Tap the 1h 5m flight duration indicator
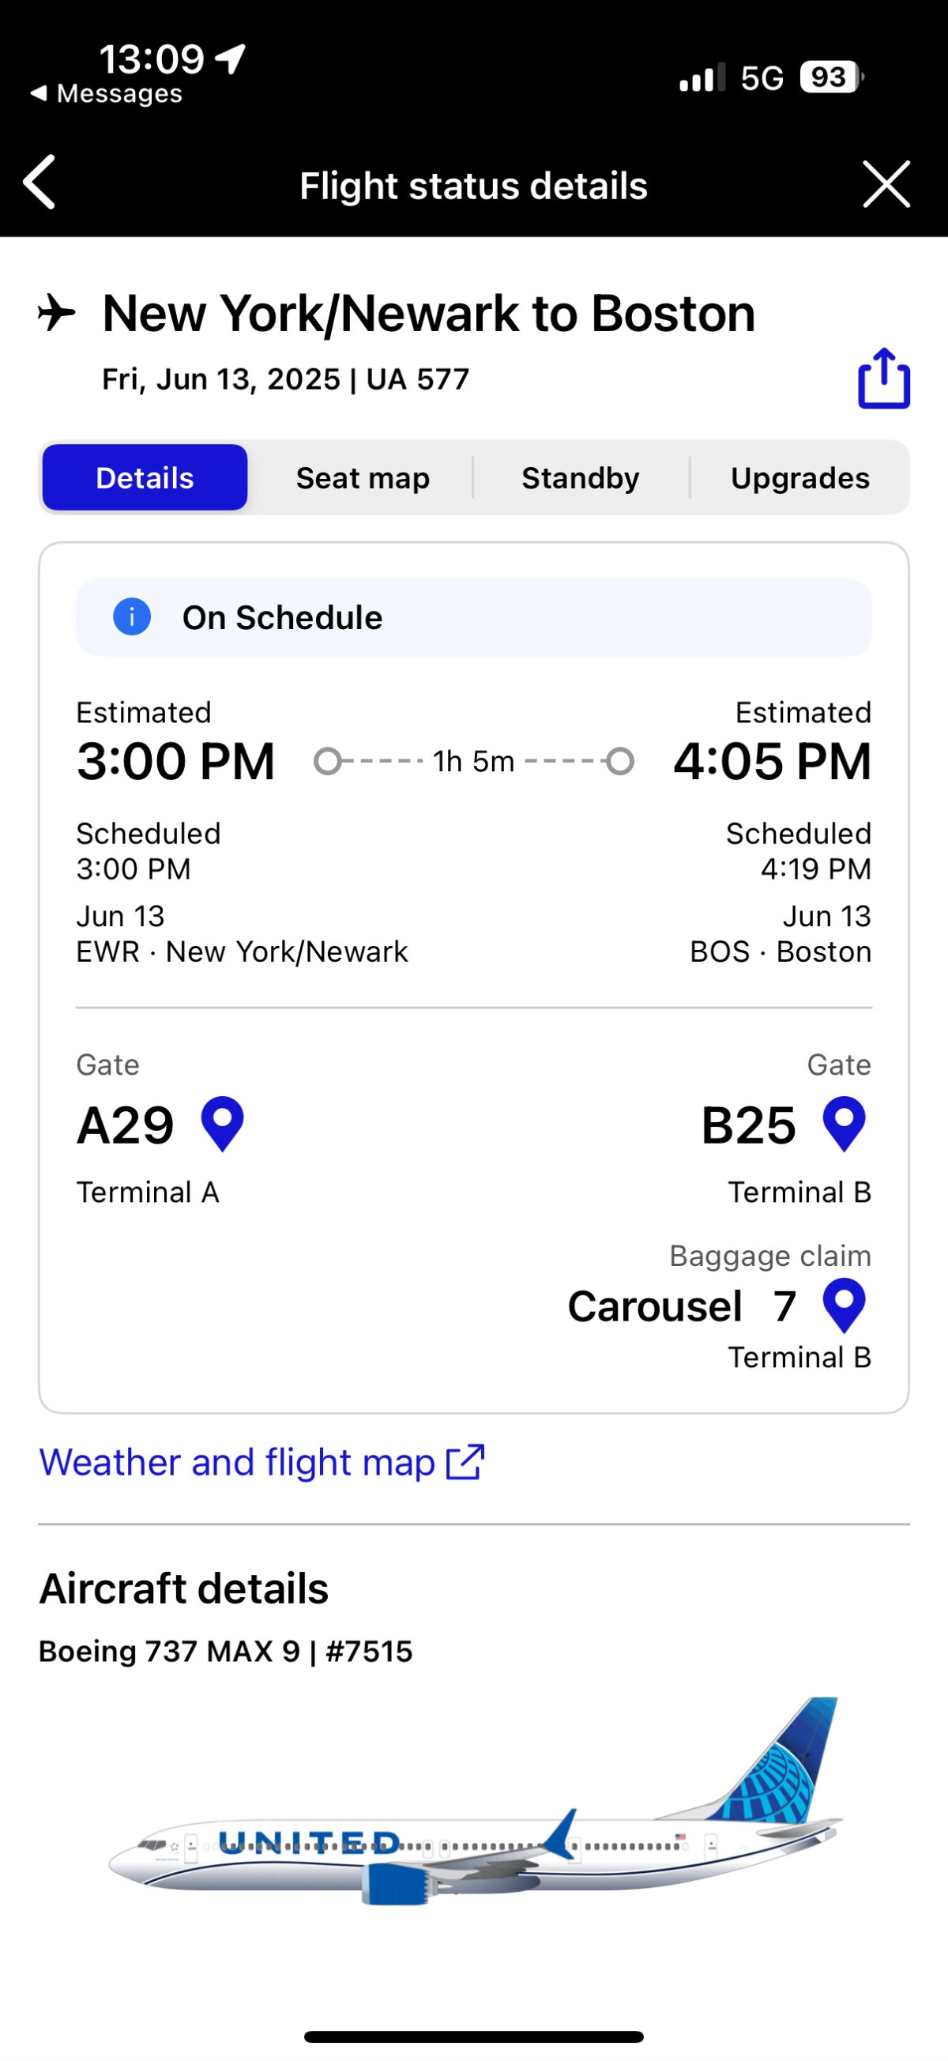The height and width of the screenshot is (2061, 948). tap(473, 762)
